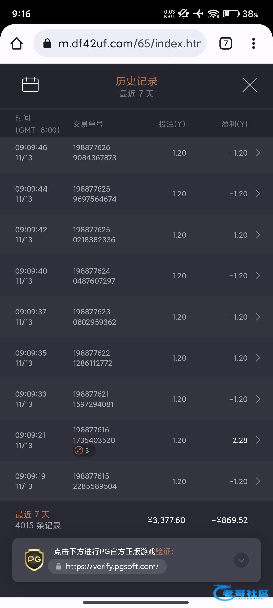Tap the 最近 7 天 summary label
Viewport: 273px width, 608px height.
tap(32, 515)
